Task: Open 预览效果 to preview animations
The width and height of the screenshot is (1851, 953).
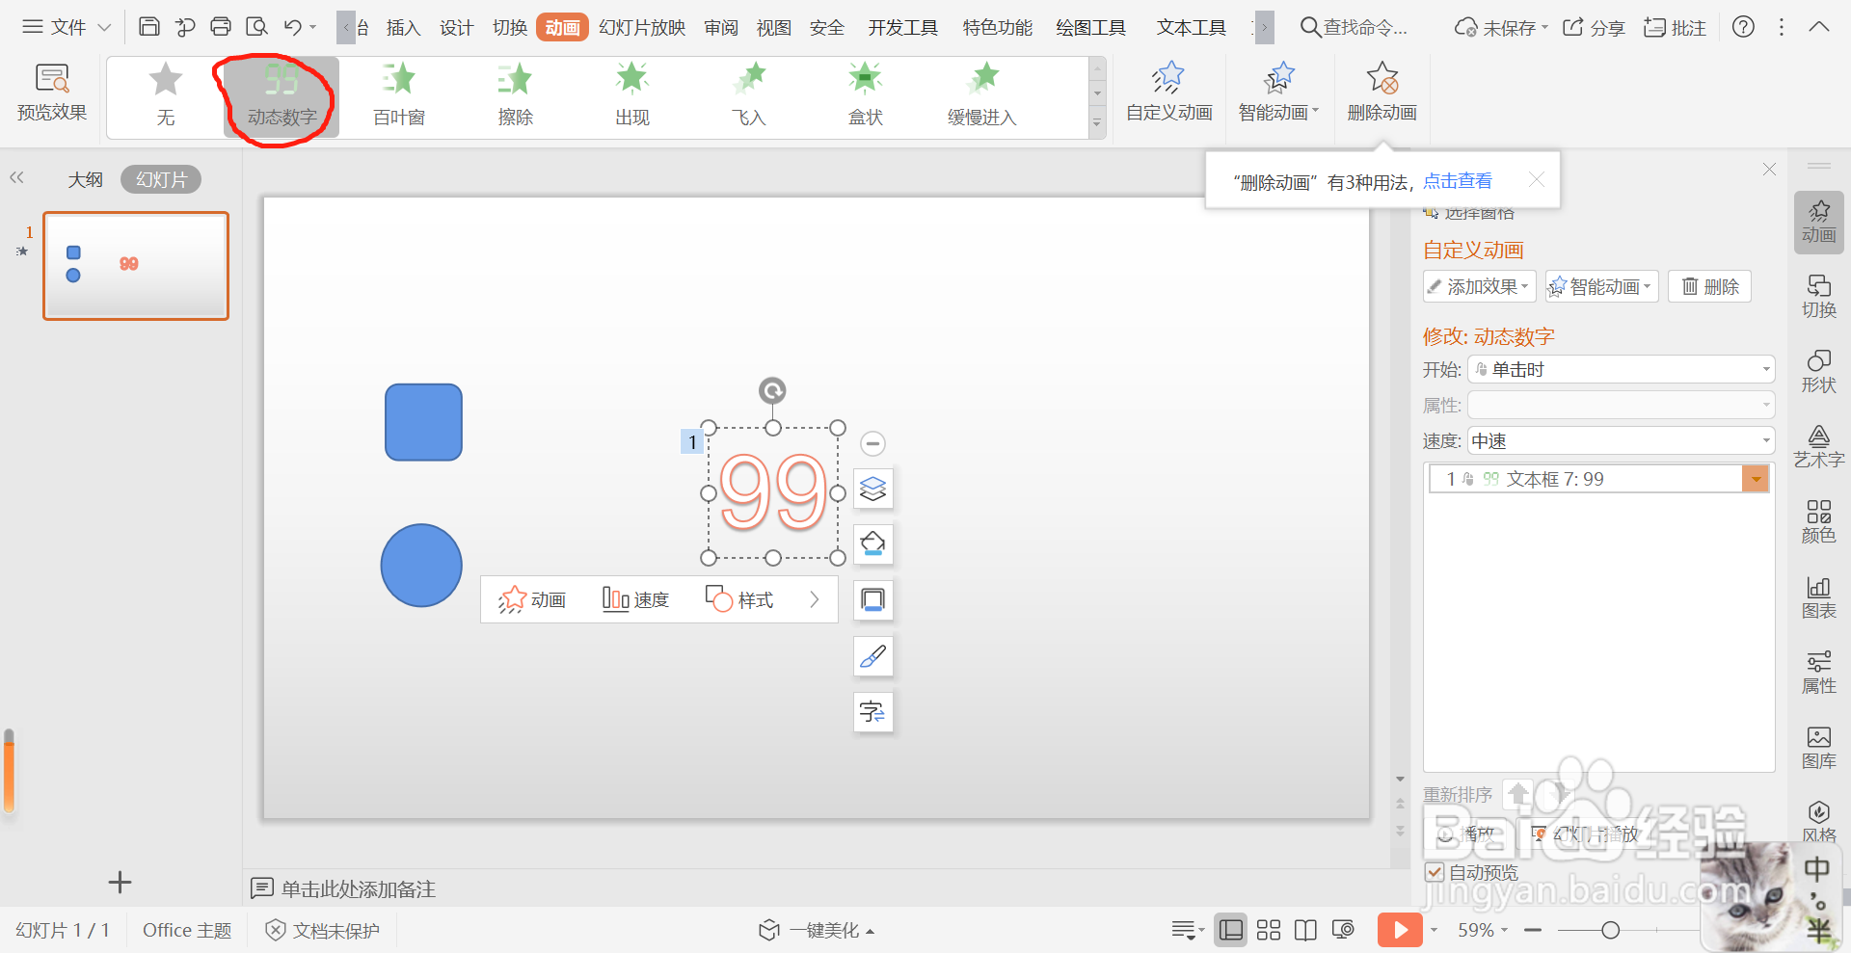Action: click(x=51, y=93)
